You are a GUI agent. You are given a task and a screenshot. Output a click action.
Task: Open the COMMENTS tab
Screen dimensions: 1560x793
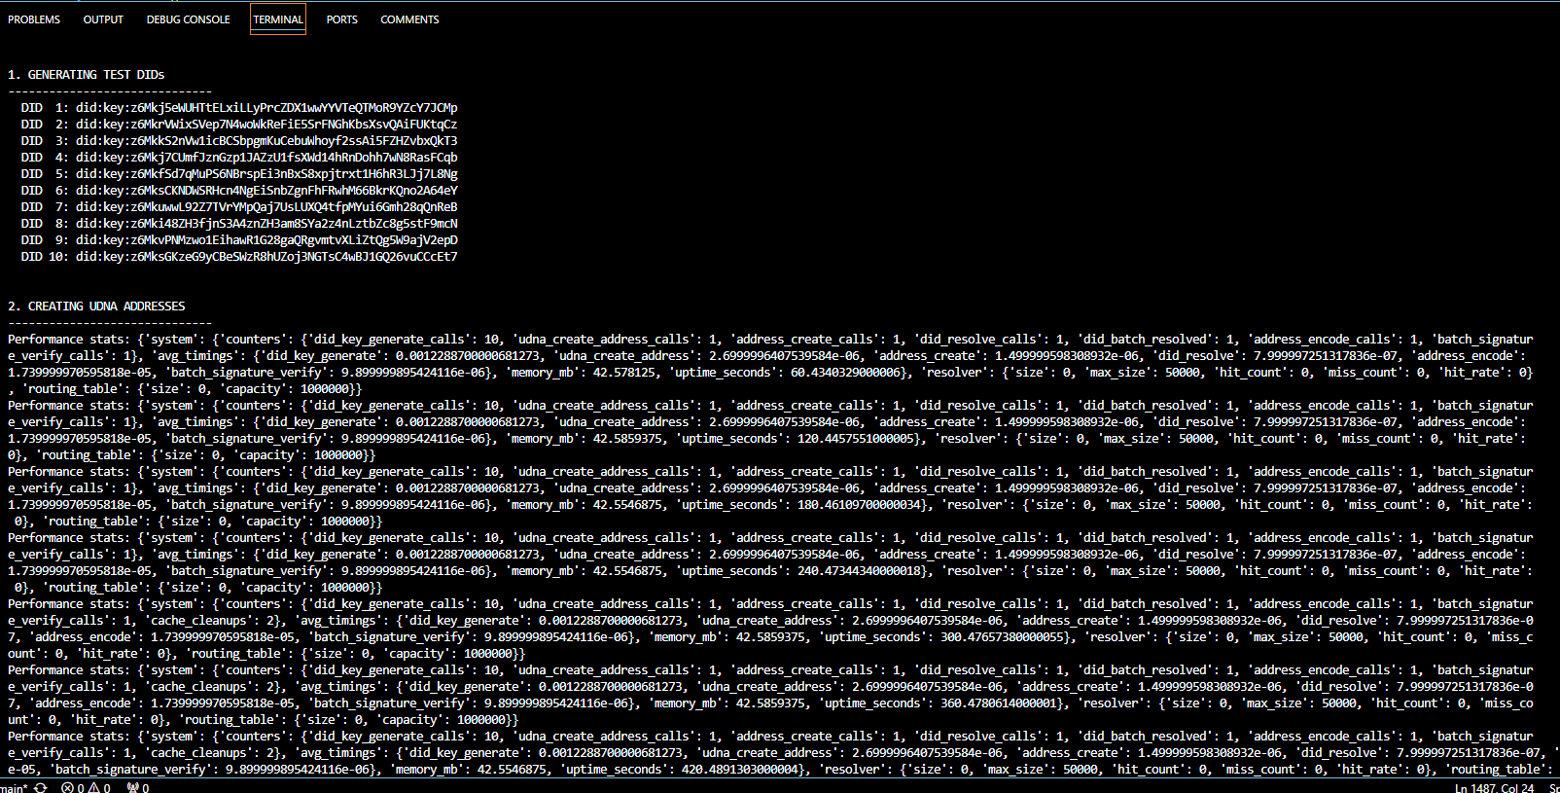409,19
